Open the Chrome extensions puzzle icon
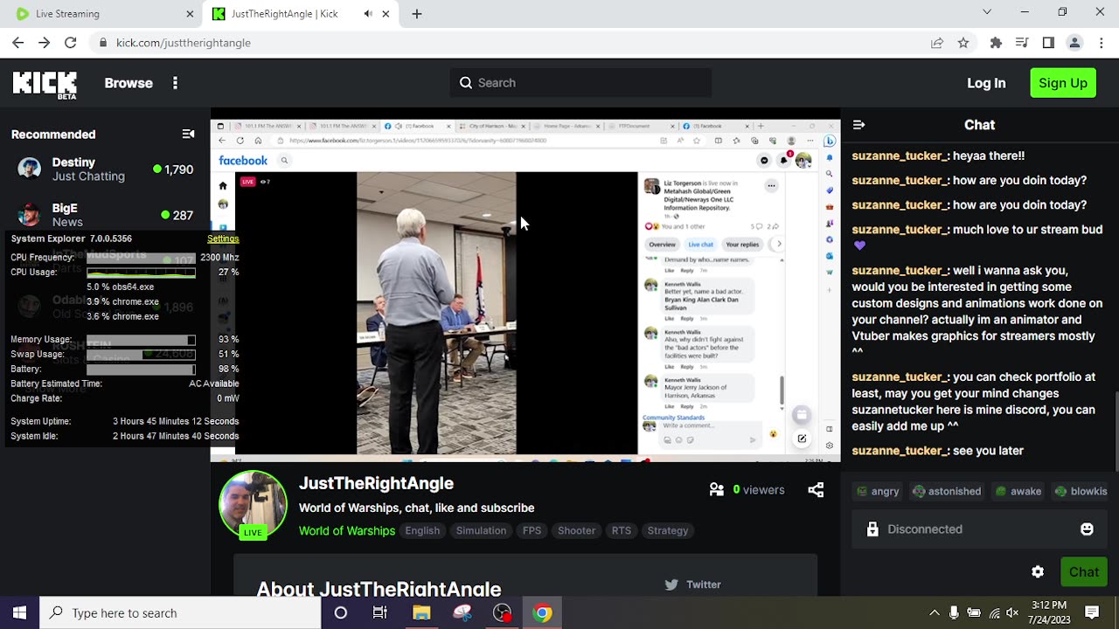Viewport: 1119px width, 629px height. point(996,43)
